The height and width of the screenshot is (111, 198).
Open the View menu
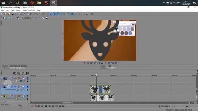12,10
